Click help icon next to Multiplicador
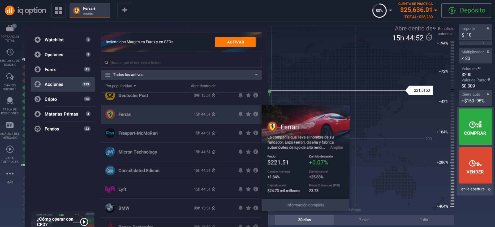495x227 pixels. (x=488, y=52)
